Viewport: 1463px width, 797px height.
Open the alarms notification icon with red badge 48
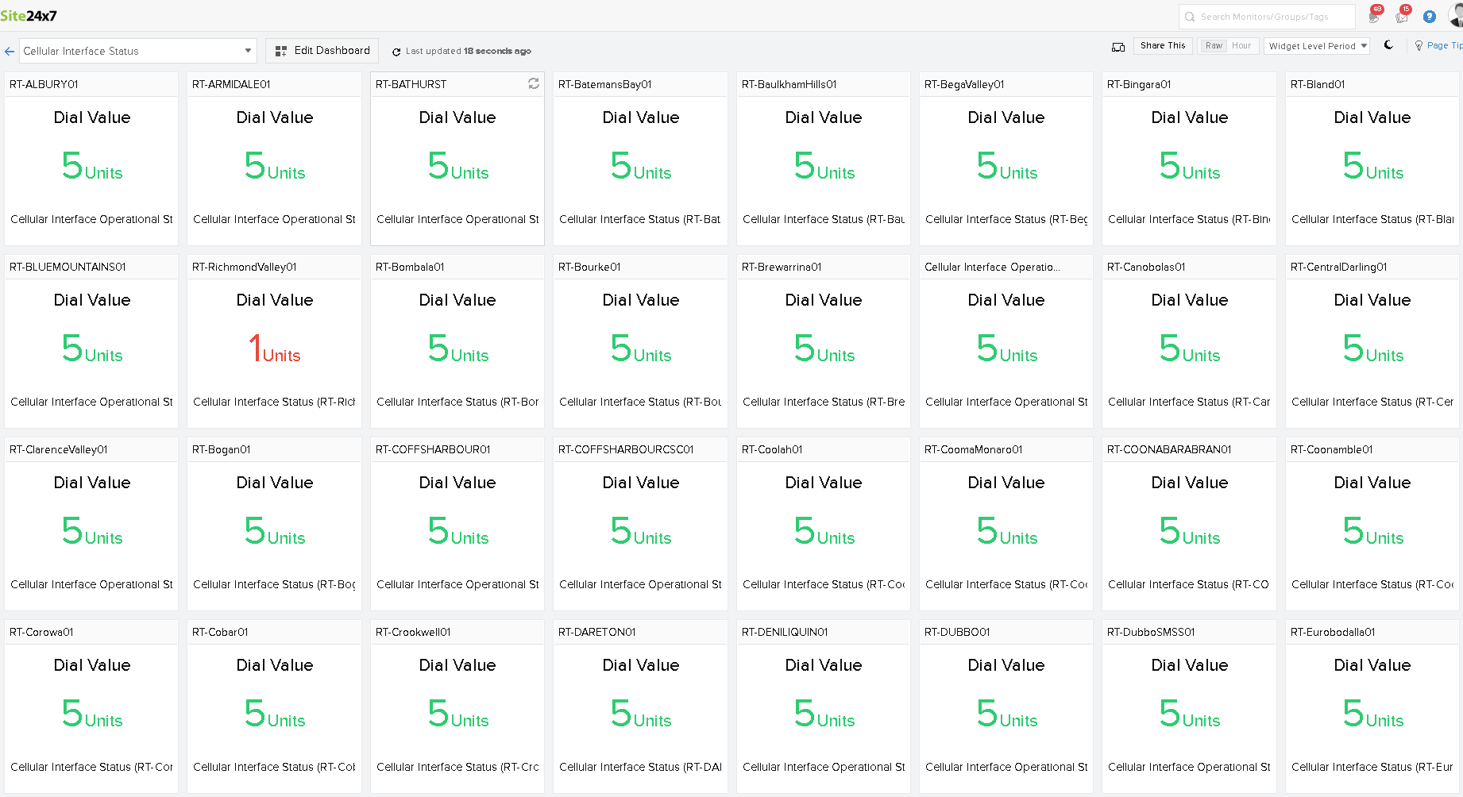[1374, 16]
